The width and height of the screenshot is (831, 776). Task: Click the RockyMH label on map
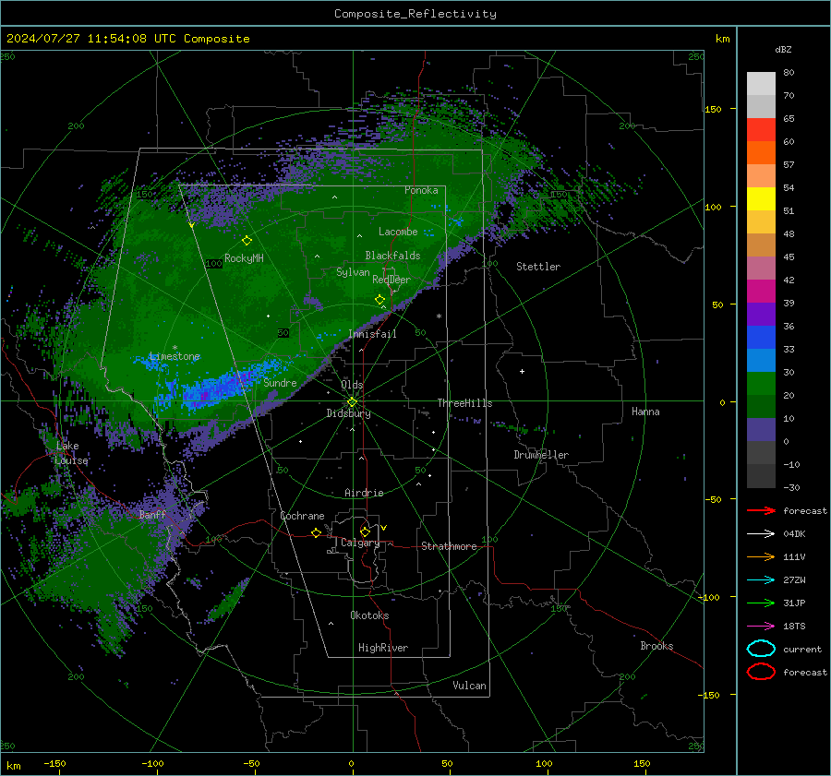(x=244, y=258)
